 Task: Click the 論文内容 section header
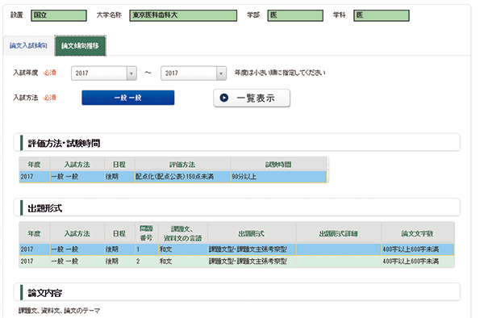pyautogui.click(x=237, y=292)
